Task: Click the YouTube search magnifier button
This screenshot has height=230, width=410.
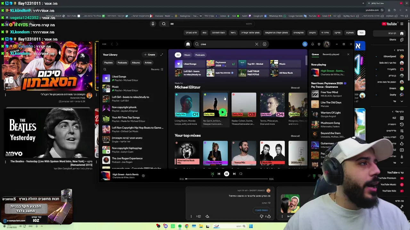Action: [164, 24]
